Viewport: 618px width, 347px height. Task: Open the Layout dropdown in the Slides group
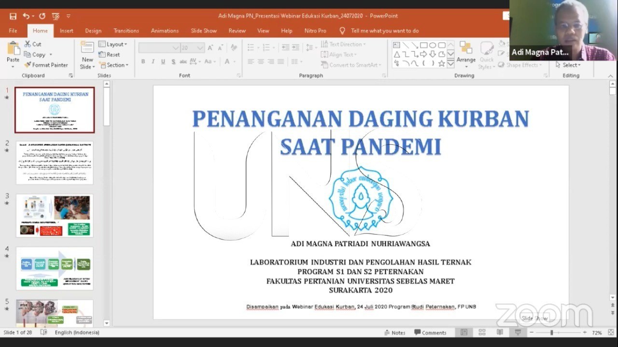(113, 44)
